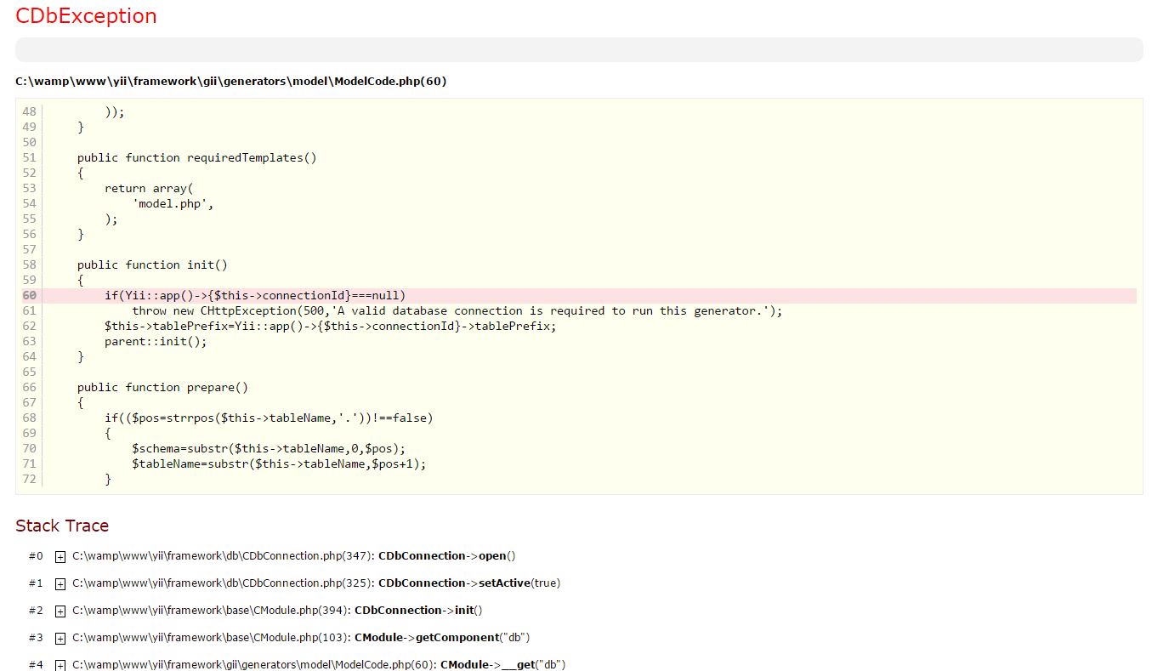Click line number 48 in the gutter

click(x=30, y=112)
